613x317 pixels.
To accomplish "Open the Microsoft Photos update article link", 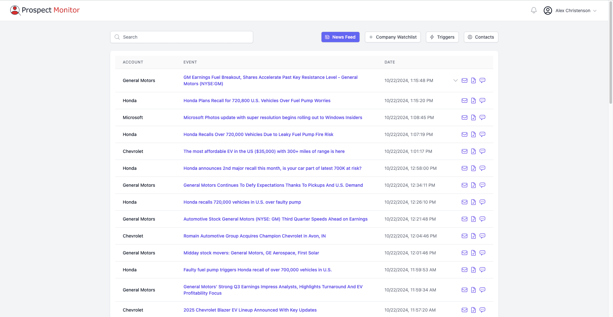I will pyautogui.click(x=273, y=117).
